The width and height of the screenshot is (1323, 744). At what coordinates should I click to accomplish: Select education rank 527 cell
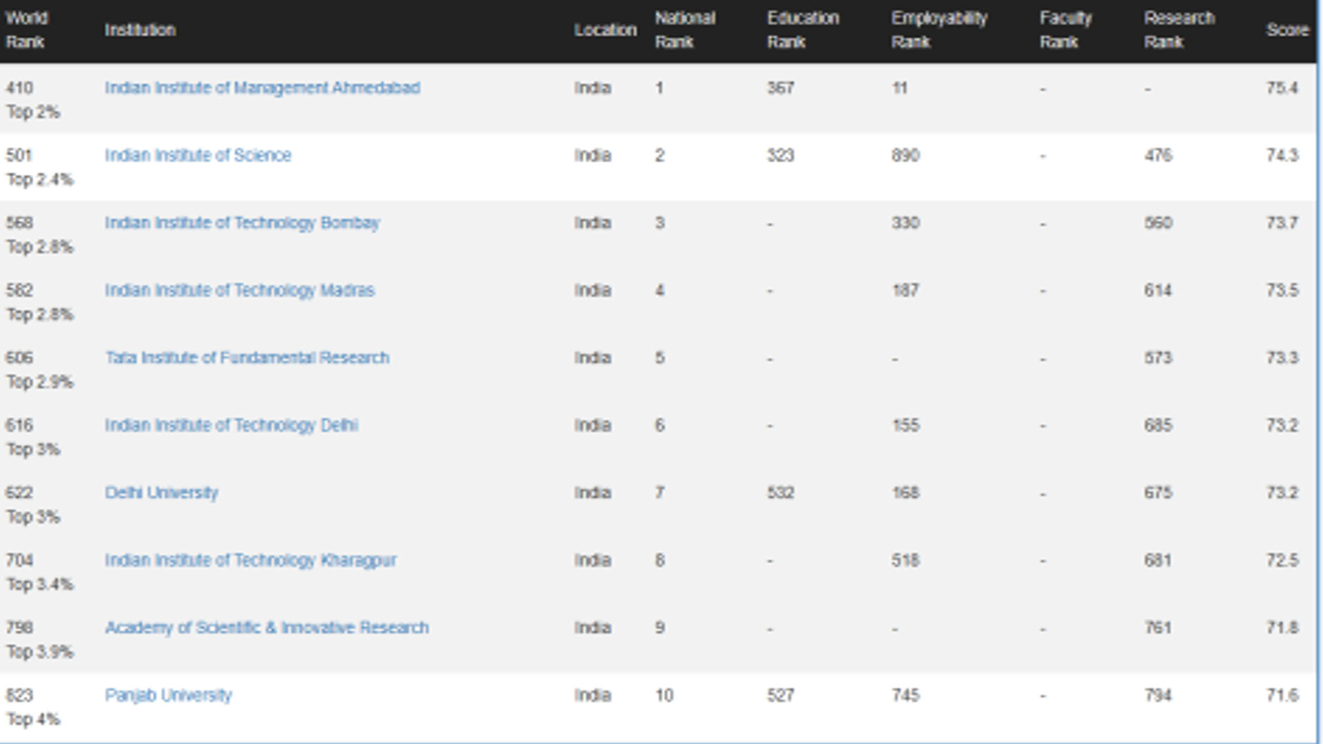tap(781, 696)
